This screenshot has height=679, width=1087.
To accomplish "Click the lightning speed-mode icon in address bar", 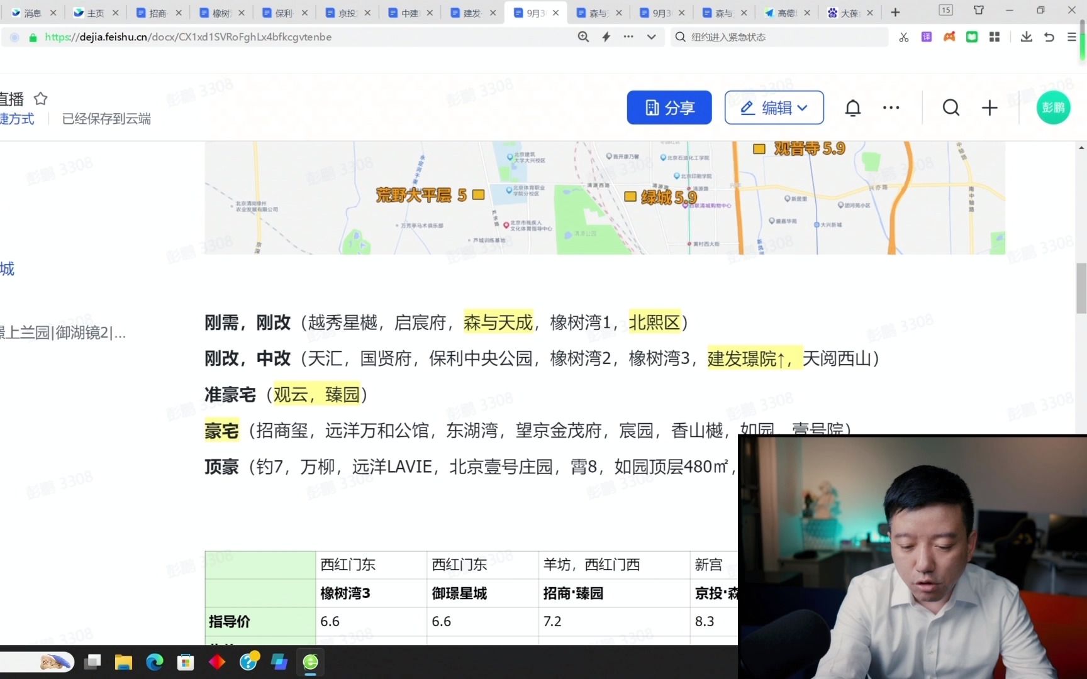I will [x=606, y=37].
